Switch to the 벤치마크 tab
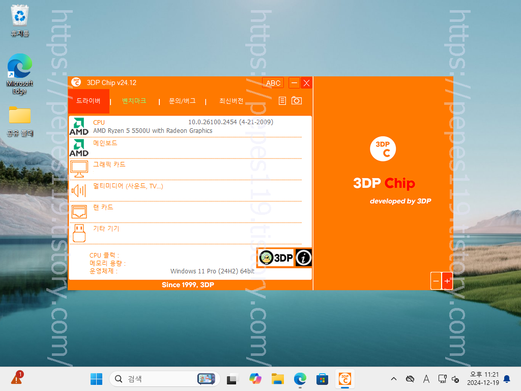 [x=134, y=101]
